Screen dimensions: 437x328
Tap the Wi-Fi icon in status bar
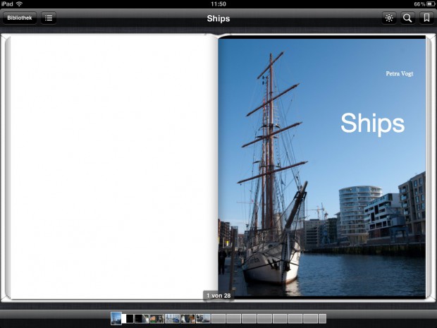tap(19, 4)
